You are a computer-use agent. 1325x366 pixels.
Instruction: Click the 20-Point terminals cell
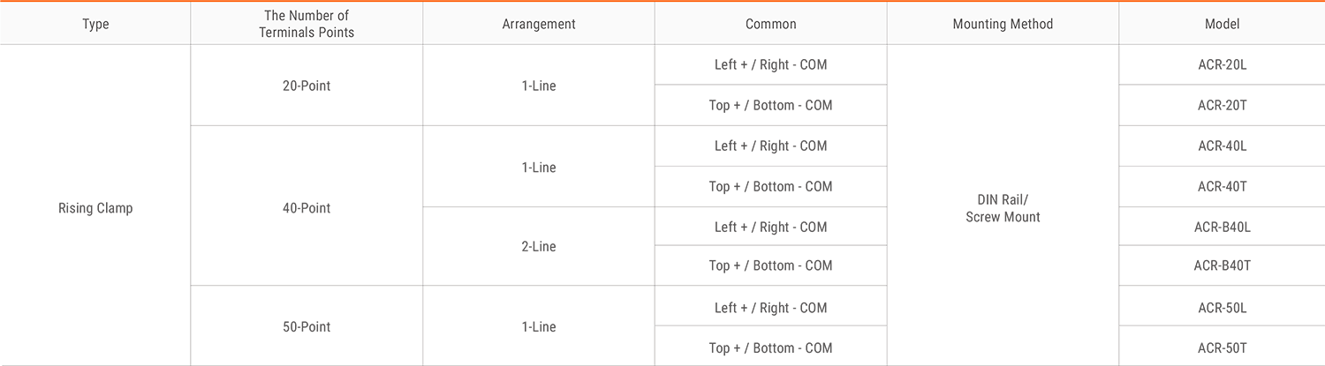307,86
